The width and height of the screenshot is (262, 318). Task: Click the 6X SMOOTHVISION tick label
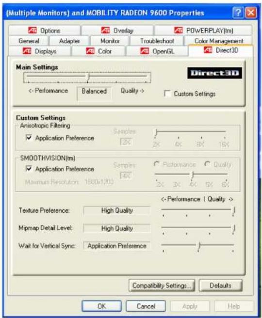coord(225,185)
